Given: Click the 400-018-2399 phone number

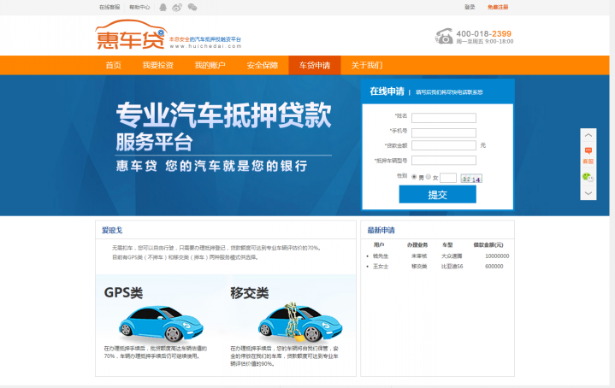Looking at the screenshot, I should click(x=483, y=33).
